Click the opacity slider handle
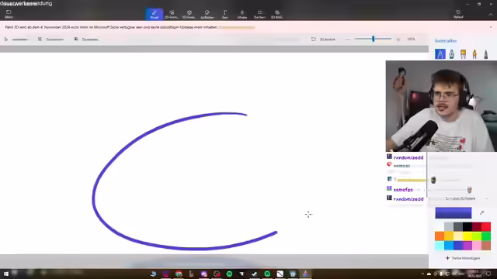497x279 pixels. [469, 190]
